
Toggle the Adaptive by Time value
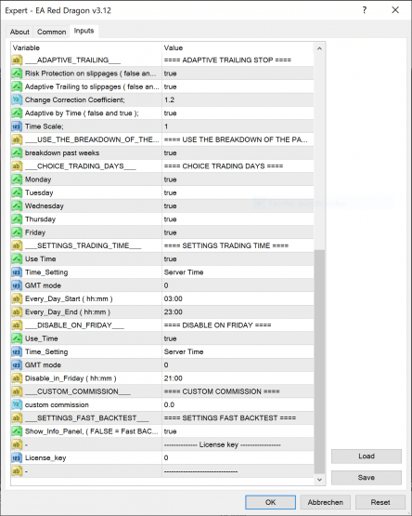pos(238,113)
